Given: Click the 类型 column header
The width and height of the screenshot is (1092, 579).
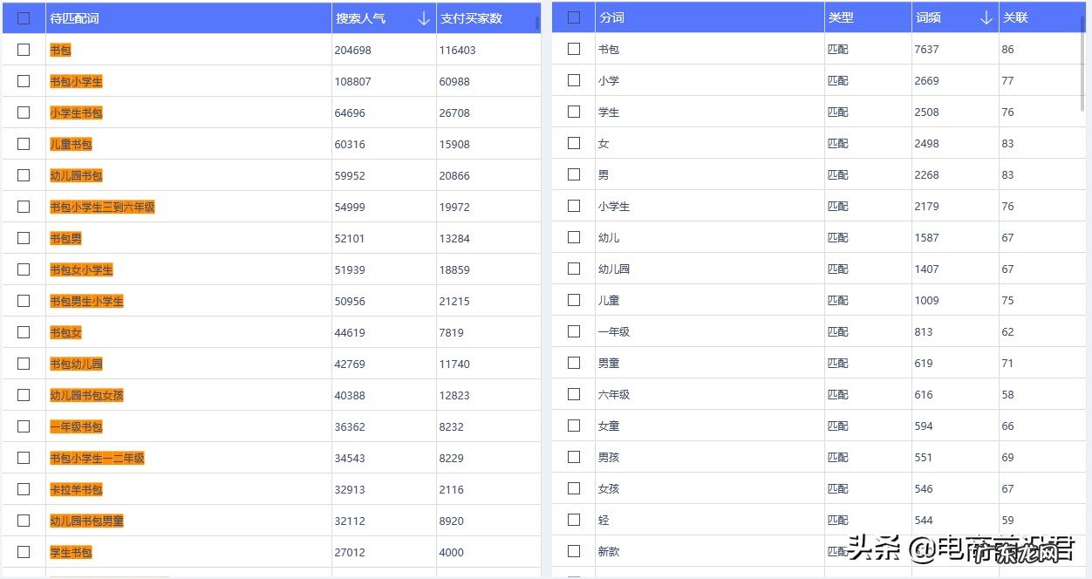Looking at the screenshot, I should pyautogui.click(x=841, y=17).
